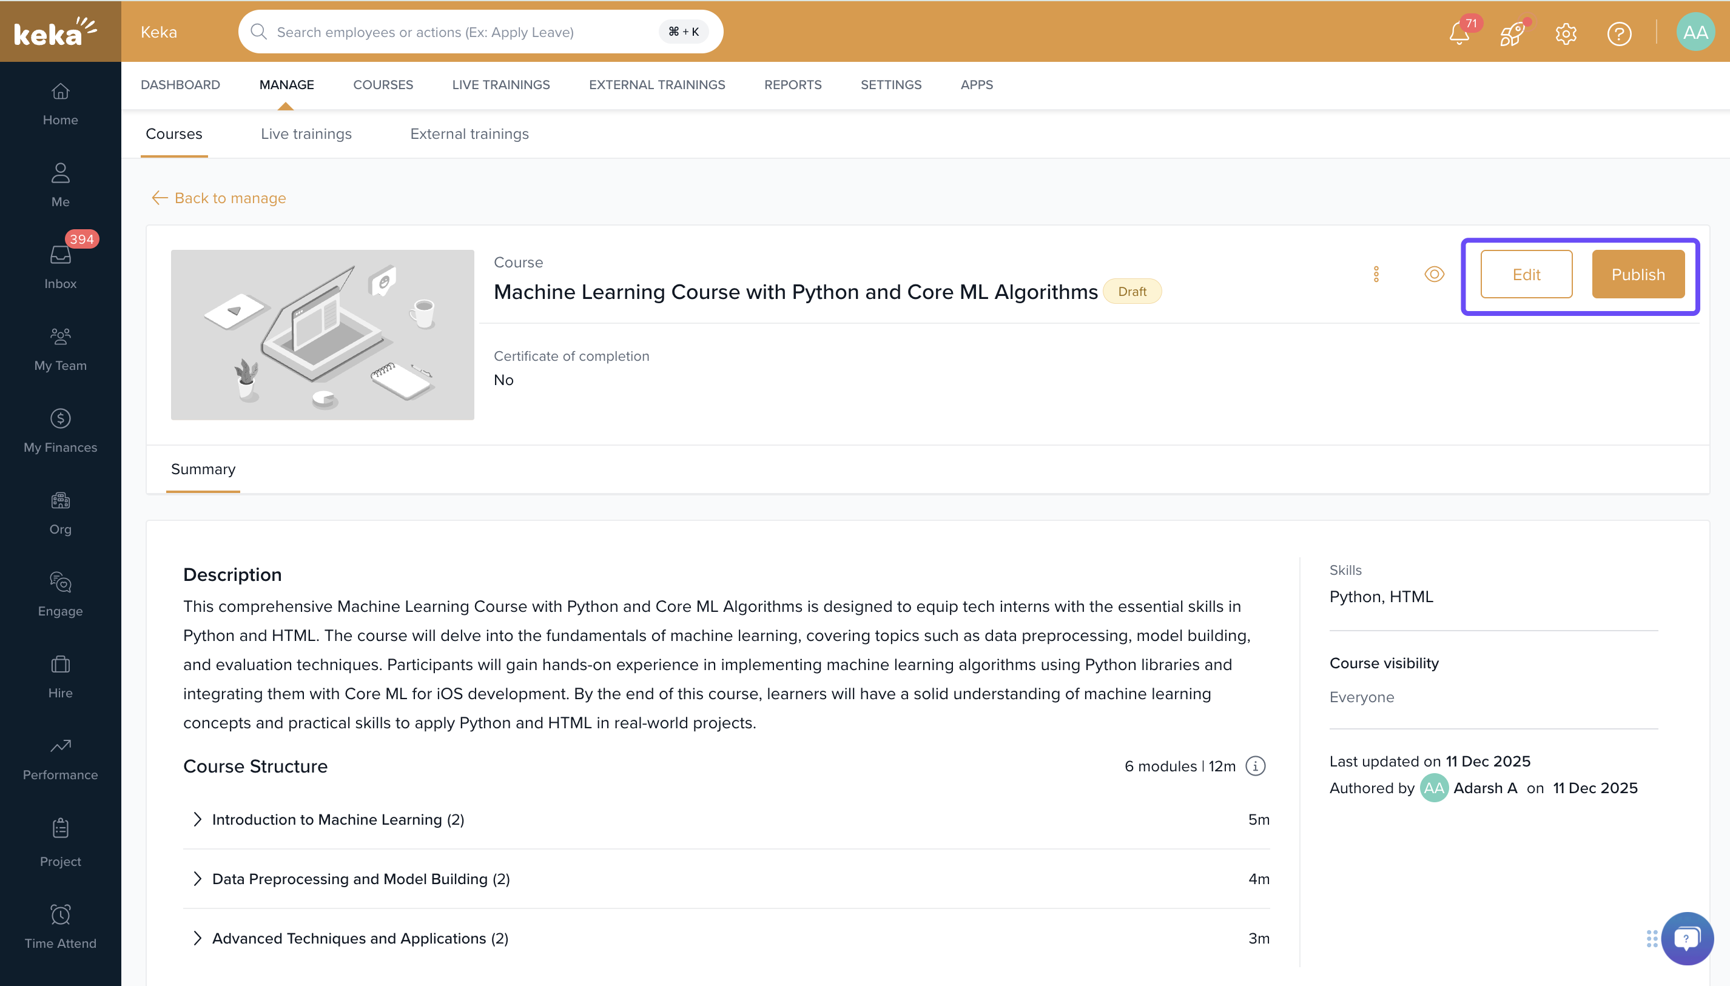Click the course thumbnail image
Image resolution: width=1730 pixels, height=986 pixels.
[323, 335]
